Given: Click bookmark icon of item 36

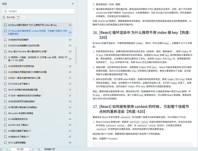Looking at the screenshot, I should tap(5, 90).
